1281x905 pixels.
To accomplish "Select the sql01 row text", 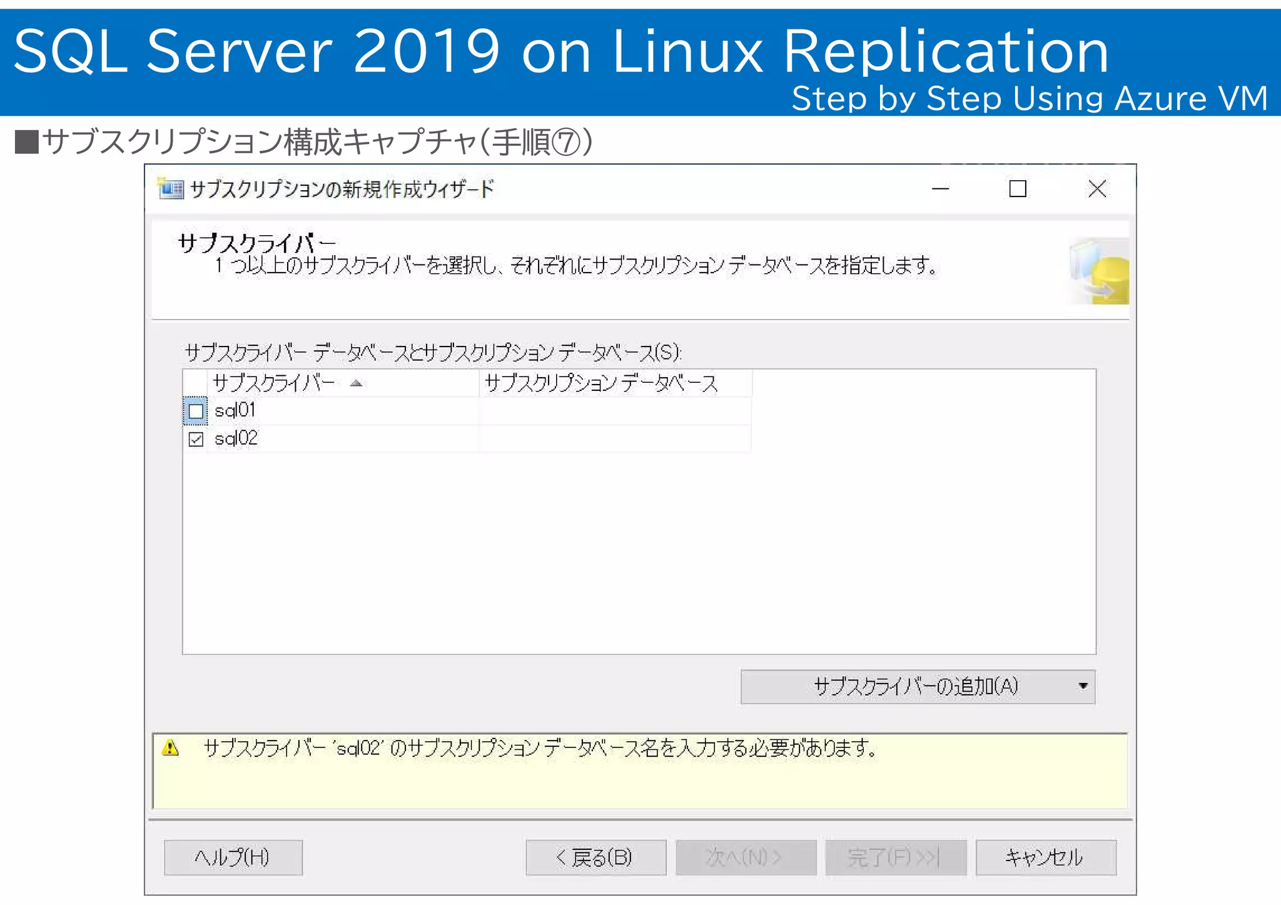I will point(235,411).
